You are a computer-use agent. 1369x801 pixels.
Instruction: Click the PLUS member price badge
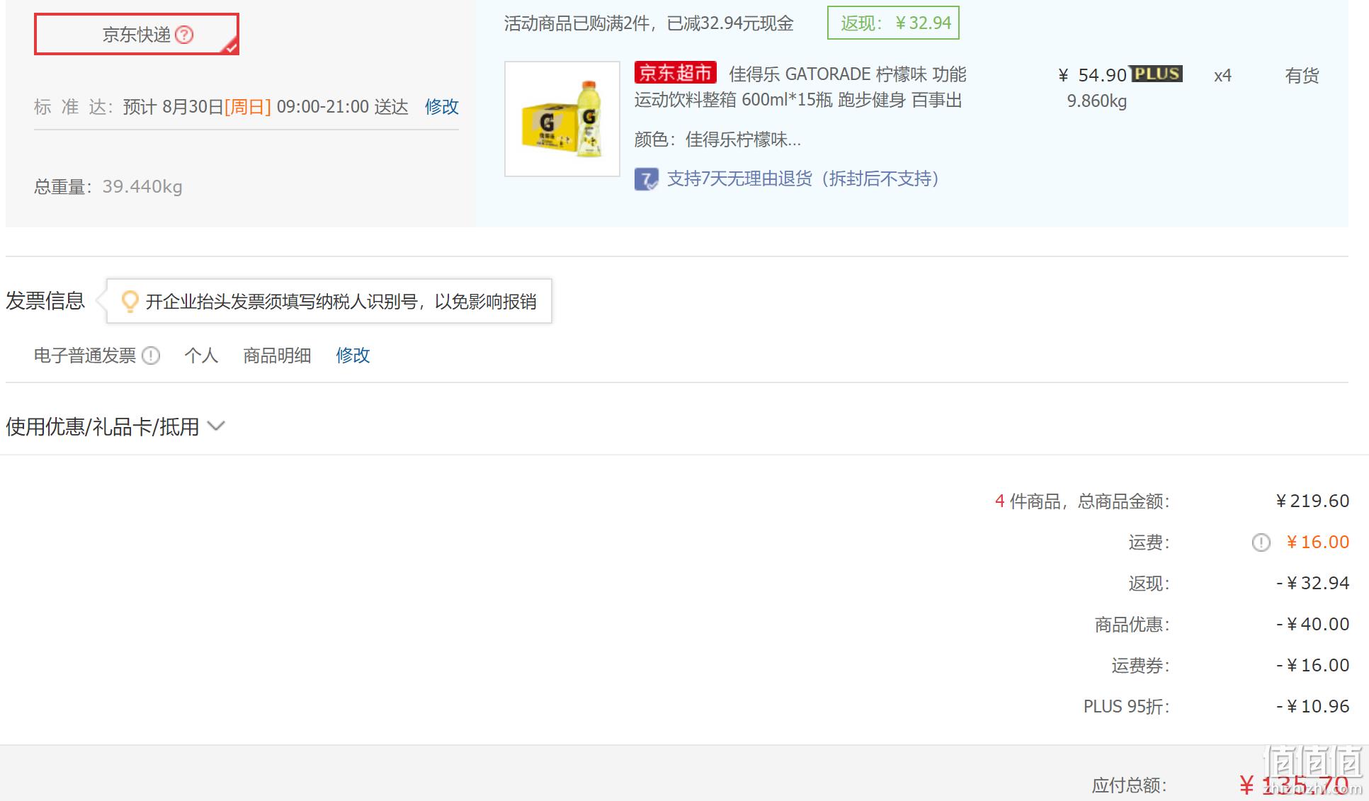tap(1157, 74)
